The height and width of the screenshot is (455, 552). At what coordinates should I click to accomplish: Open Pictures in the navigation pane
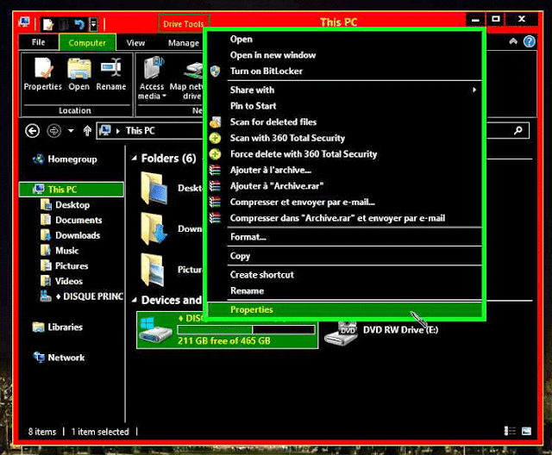pyautogui.click(x=65, y=265)
